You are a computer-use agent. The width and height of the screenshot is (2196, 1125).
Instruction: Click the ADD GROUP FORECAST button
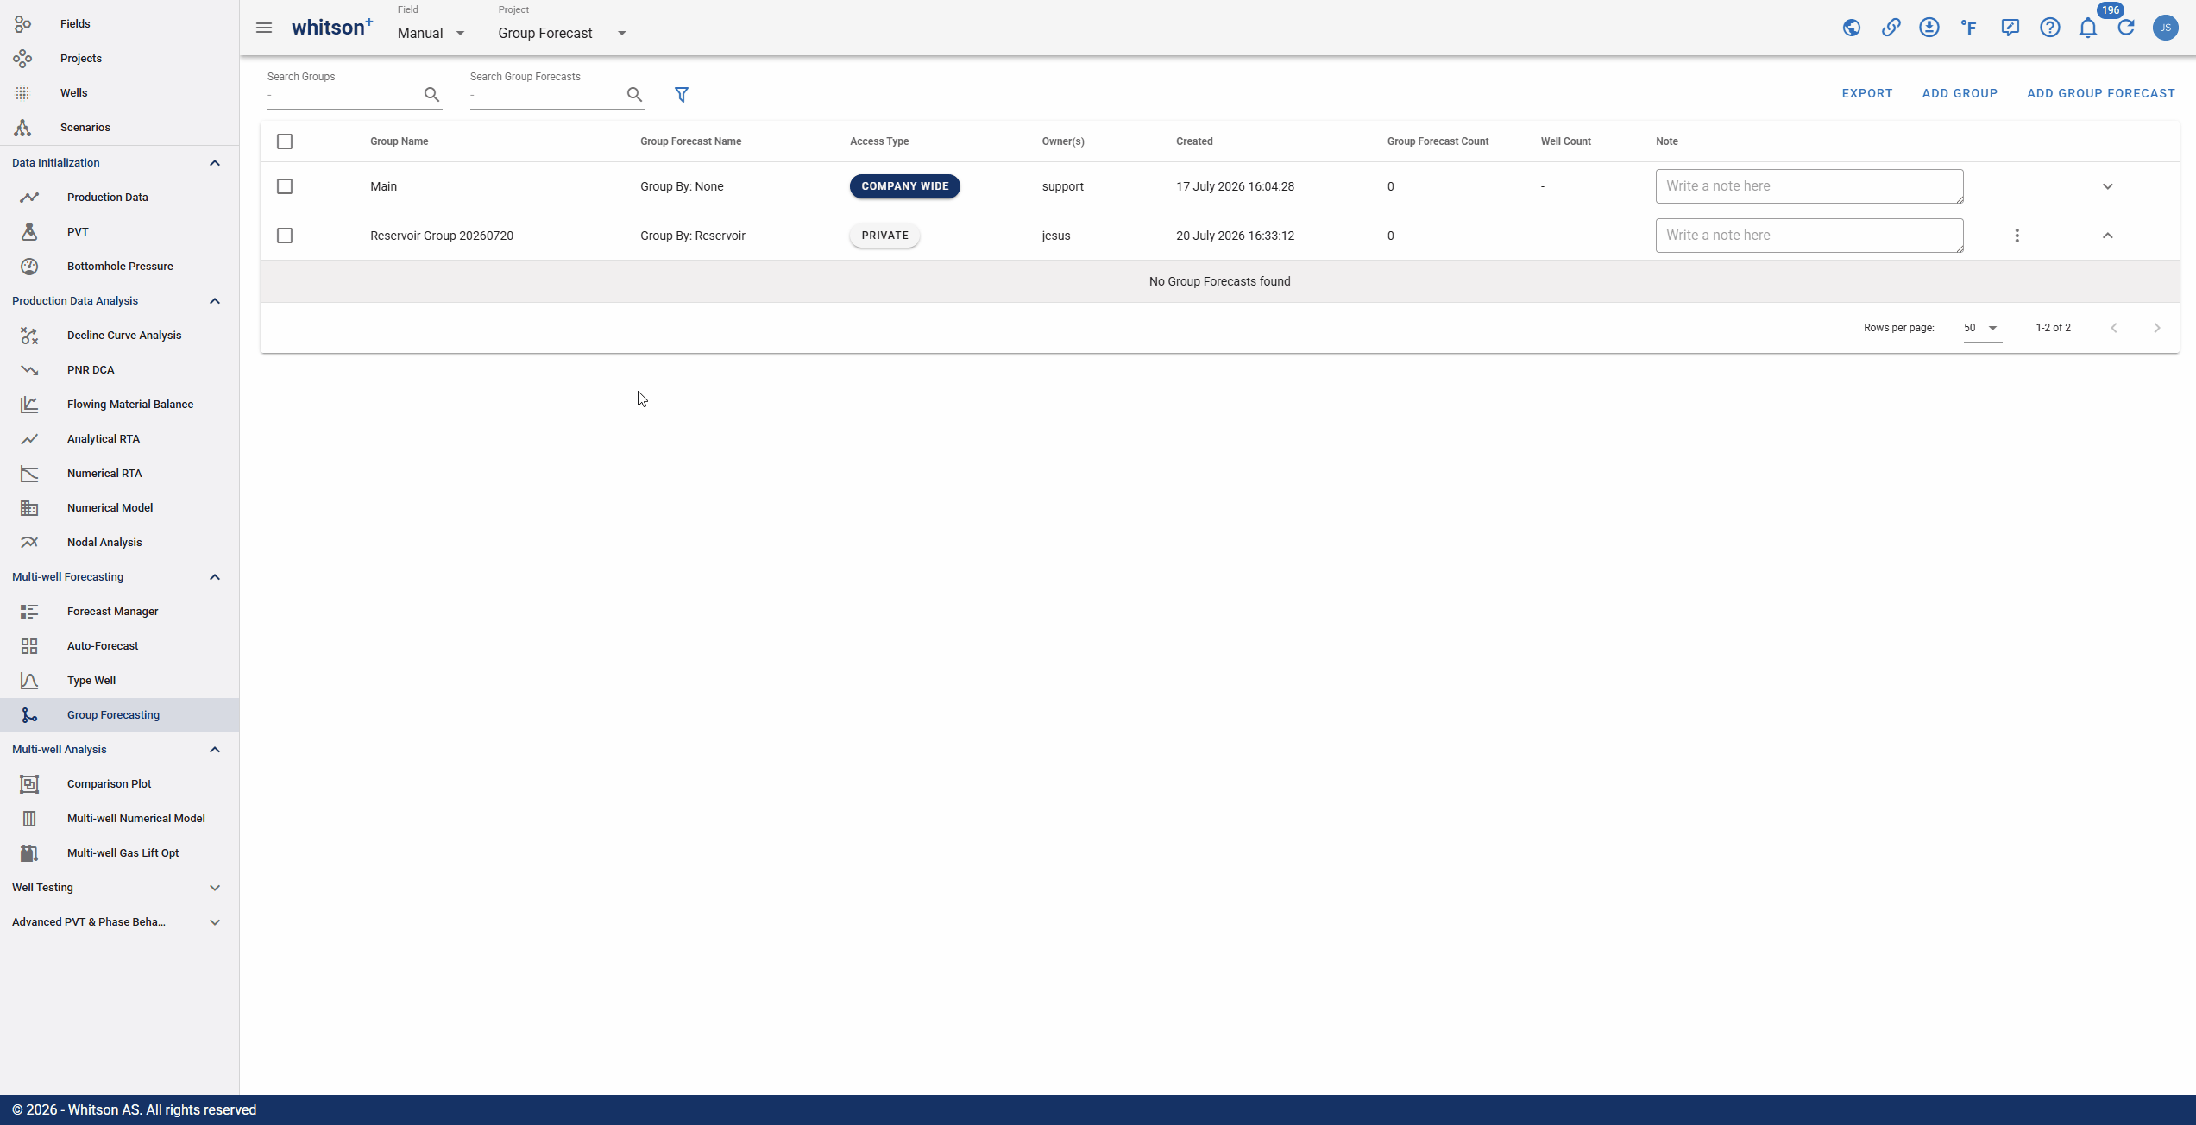click(2100, 93)
